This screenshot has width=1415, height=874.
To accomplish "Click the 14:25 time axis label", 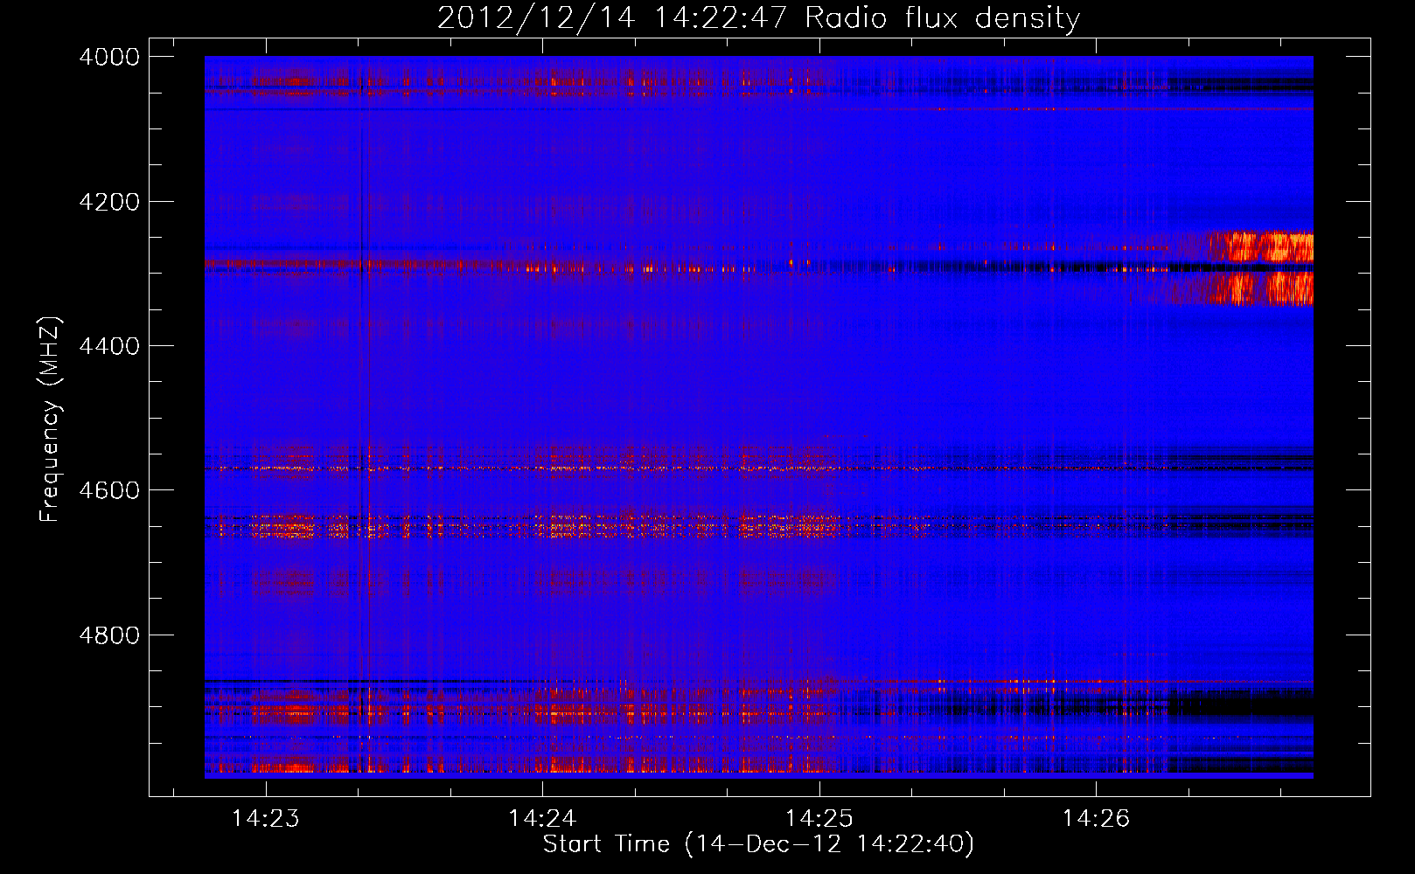I will [x=819, y=819].
